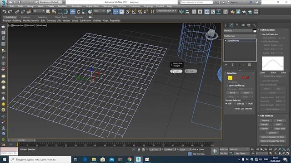Expand the Editable Poly stack entry
The width and height of the screenshot is (291, 163).
[226, 41]
